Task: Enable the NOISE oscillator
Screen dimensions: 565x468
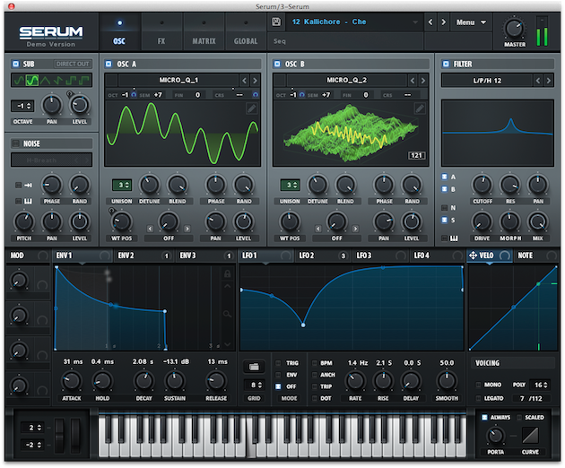Action: 15,143
